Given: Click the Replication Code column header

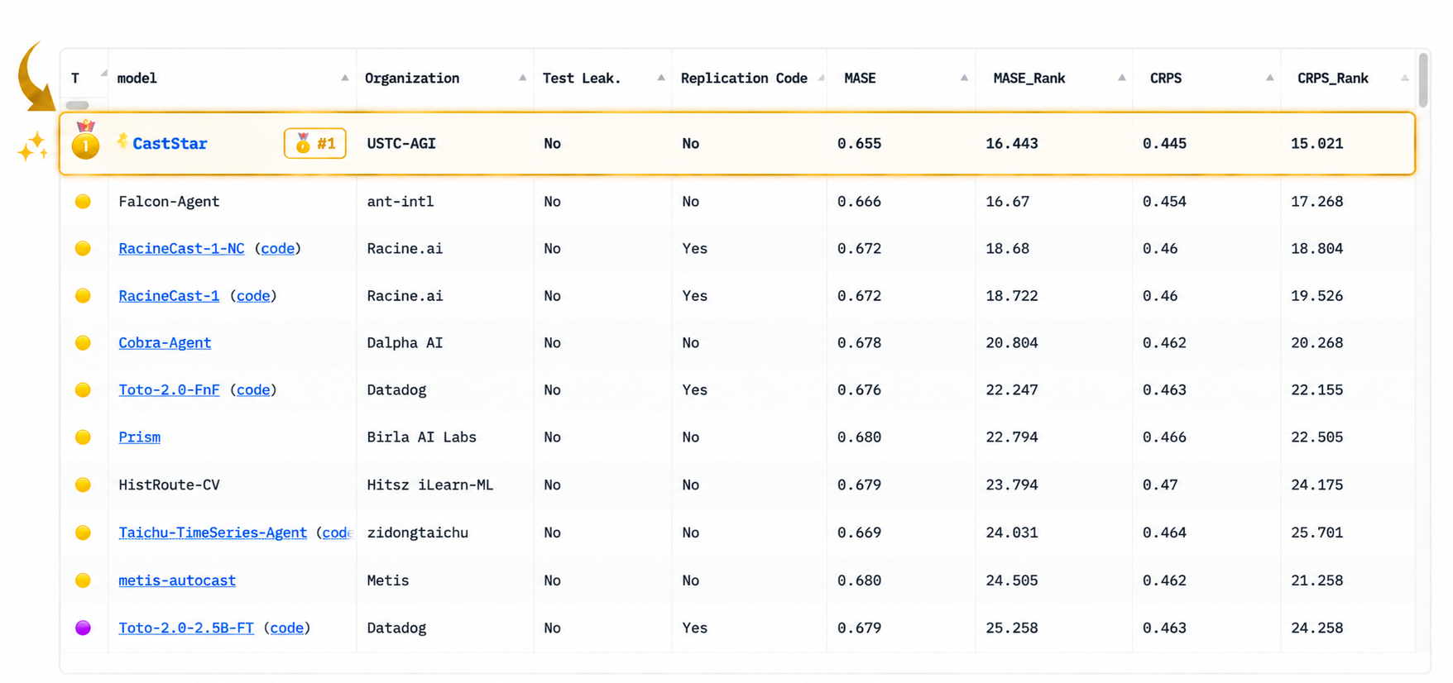Looking at the screenshot, I should point(744,78).
